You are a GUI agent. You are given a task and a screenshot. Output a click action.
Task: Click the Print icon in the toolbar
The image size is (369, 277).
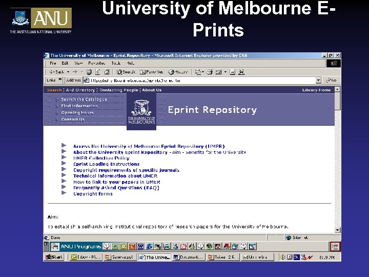pyautogui.click(x=210, y=72)
